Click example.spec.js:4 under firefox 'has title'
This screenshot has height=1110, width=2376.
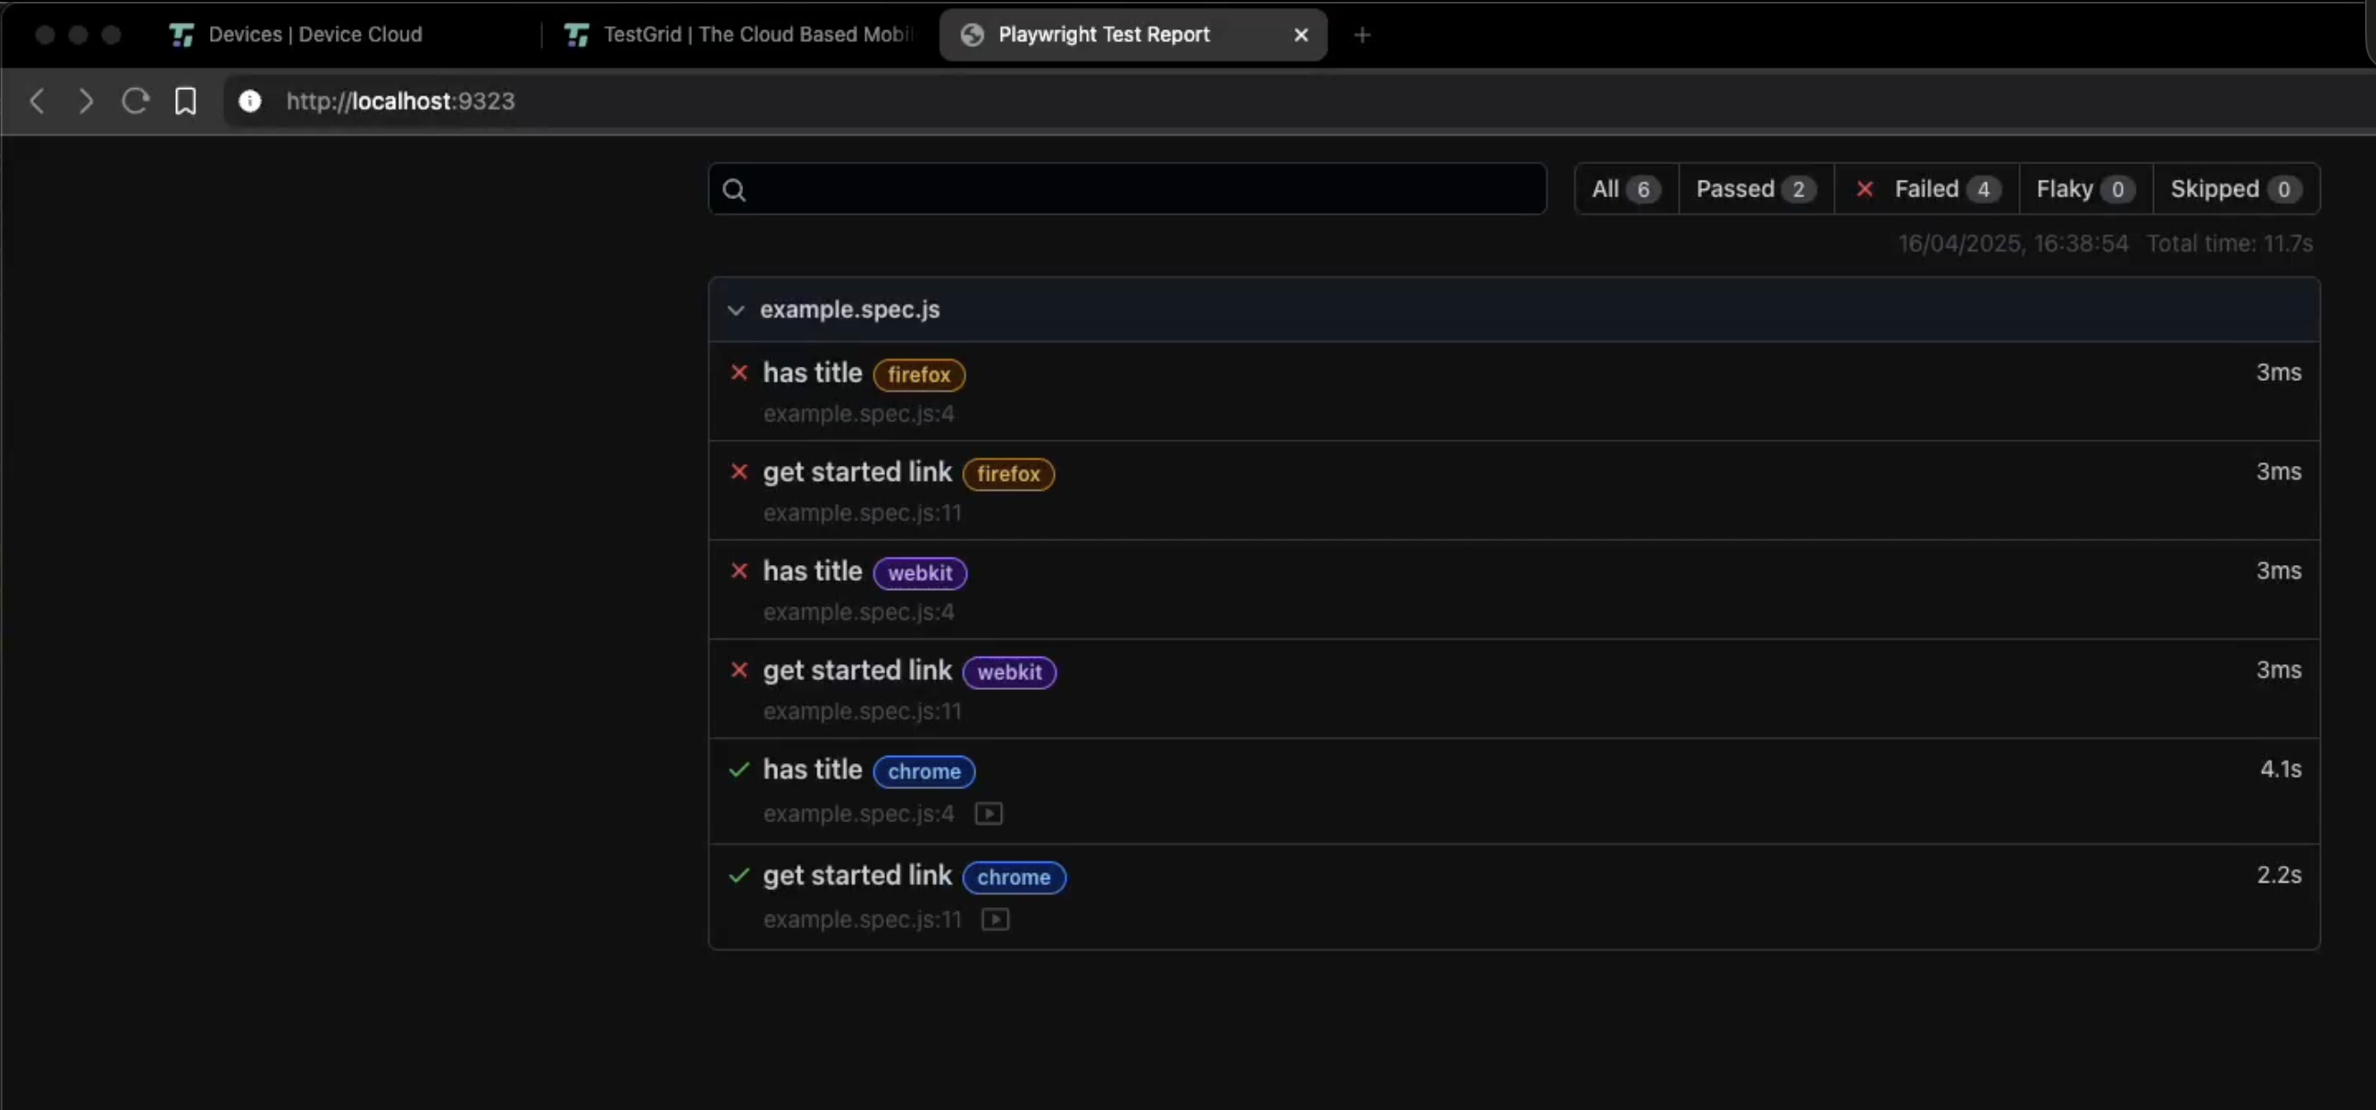[x=858, y=415]
